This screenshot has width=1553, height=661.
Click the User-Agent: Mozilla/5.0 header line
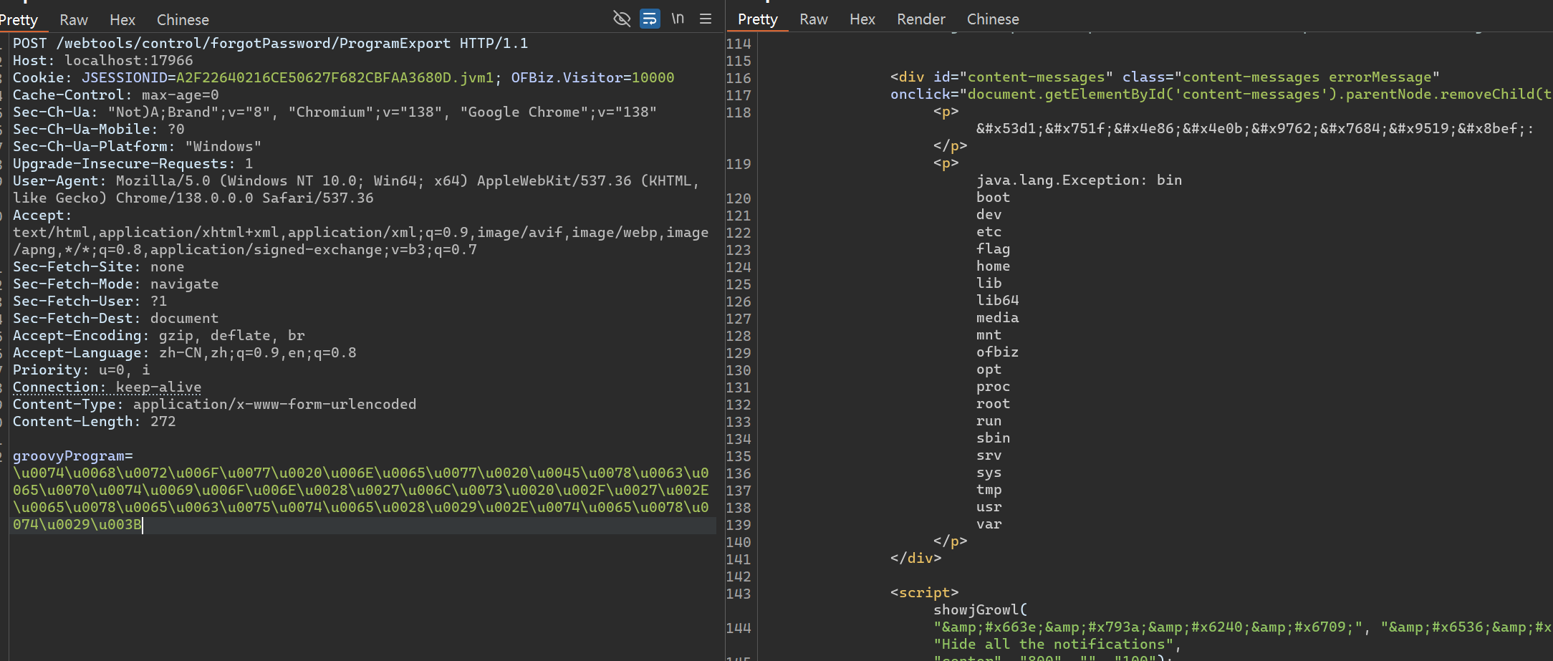(356, 181)
